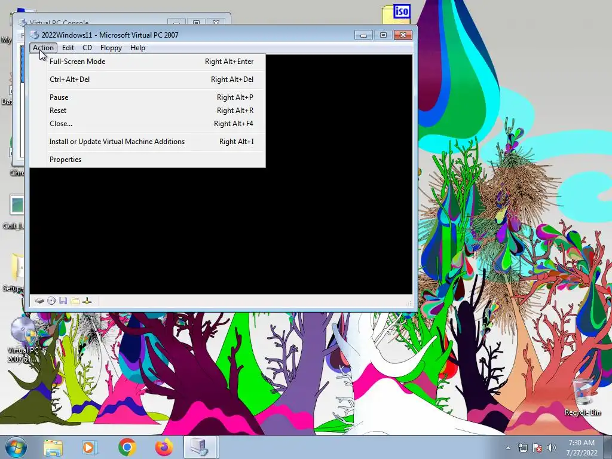Click the Virtual PC title bar icon
This screenshot has width=612, height=459.
35,35
